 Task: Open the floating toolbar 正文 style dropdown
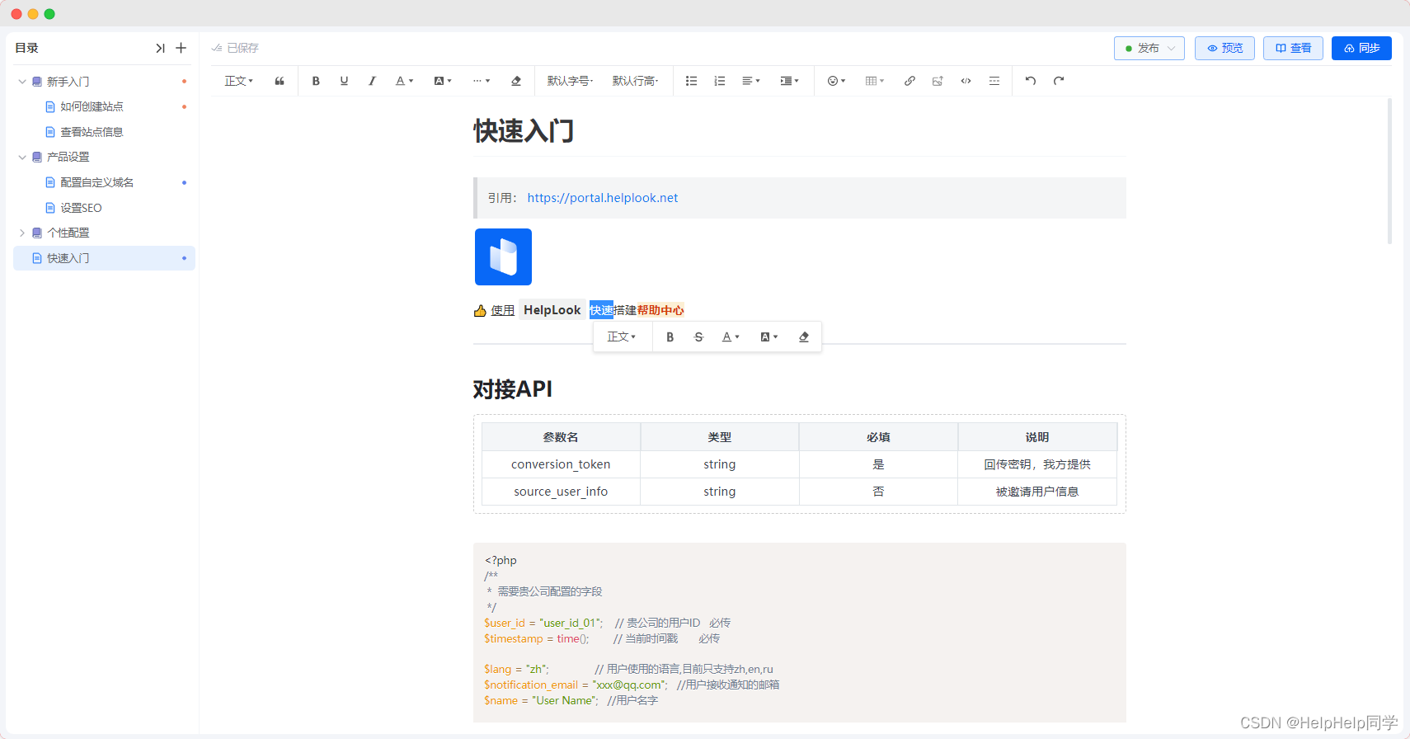tap(622, 337)
